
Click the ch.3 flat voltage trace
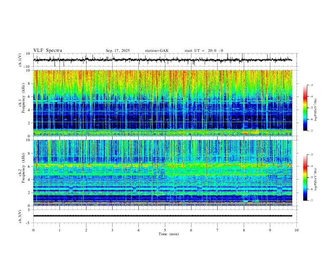pyautogui.click(x=163, y=216)
